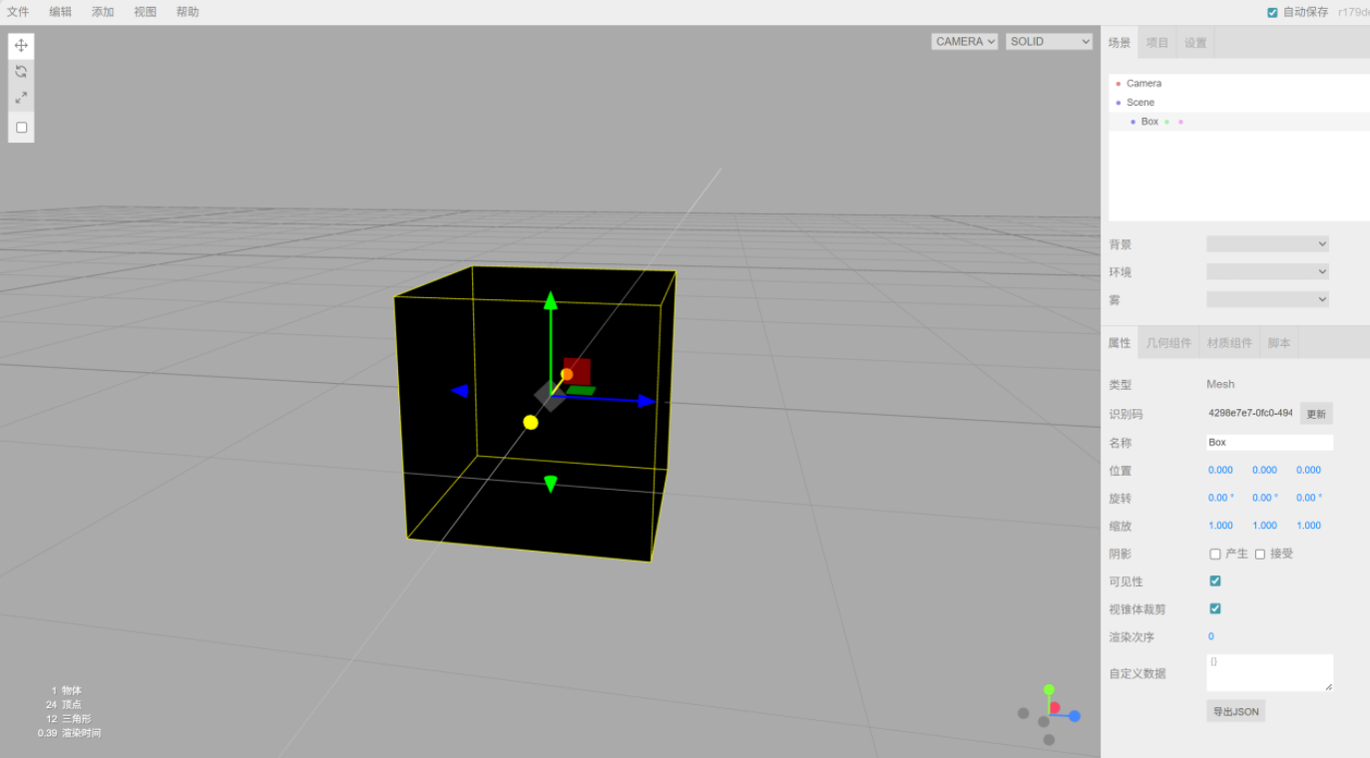Viewport: 1370px width, 758px height.
Task: Switch to the 属性 tab
Action: (1120, 343)
